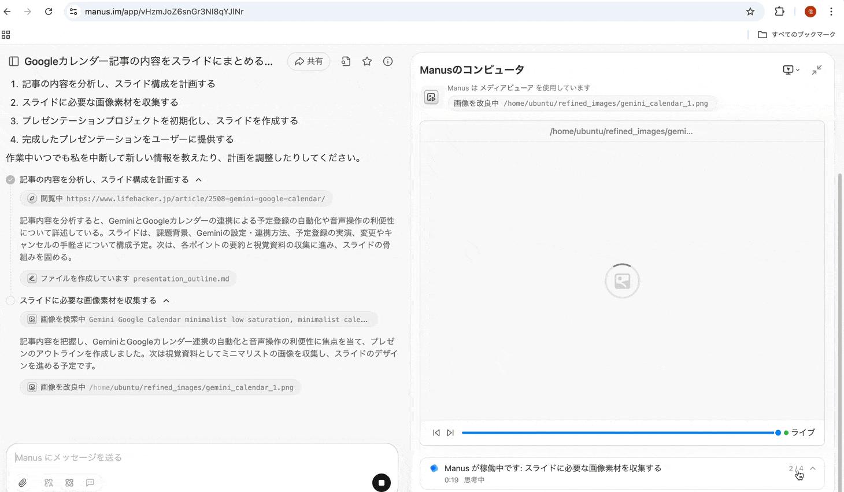
Task: Skip to next step in playback
Action: tap(450, 432)
